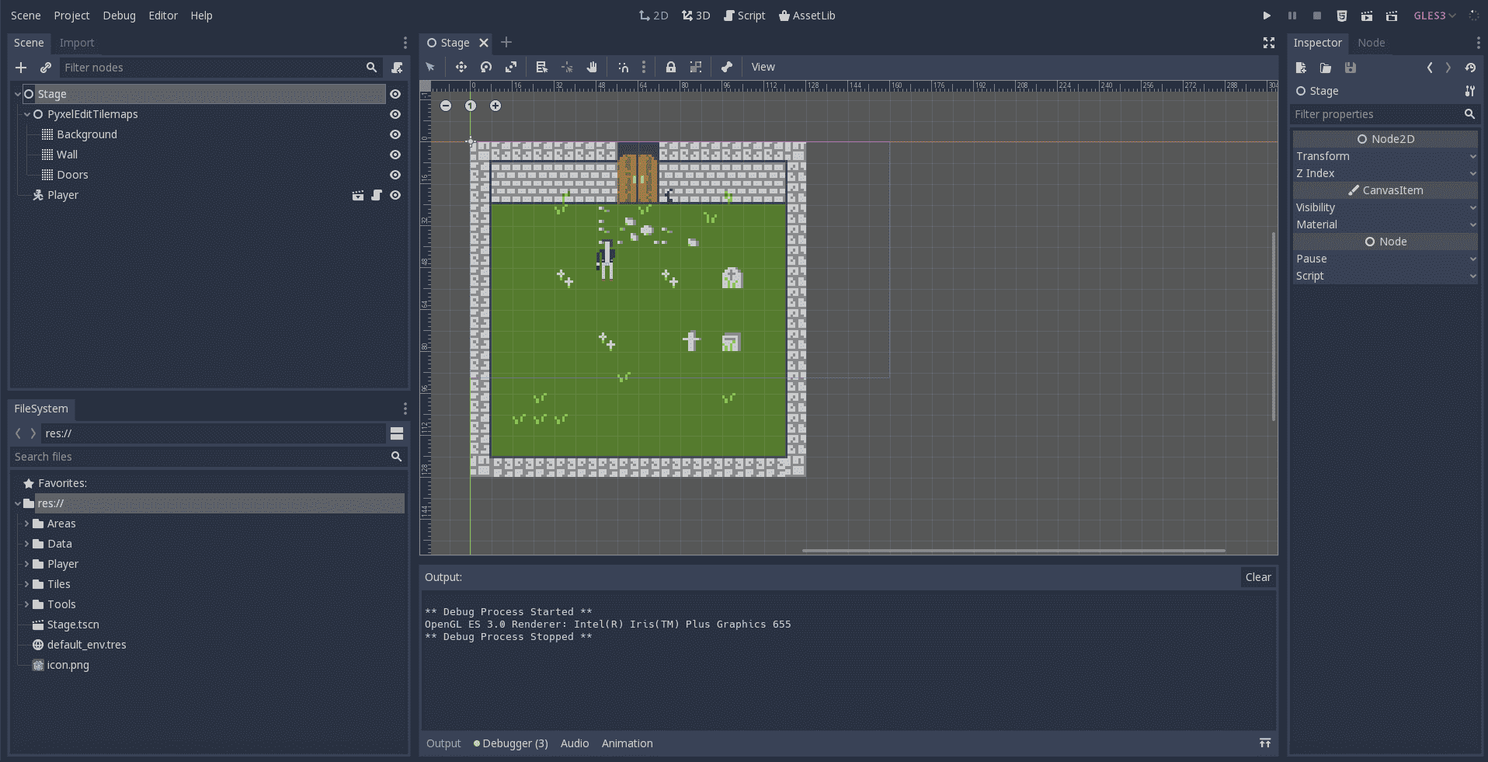Open the Project menu

coord(71,16)
